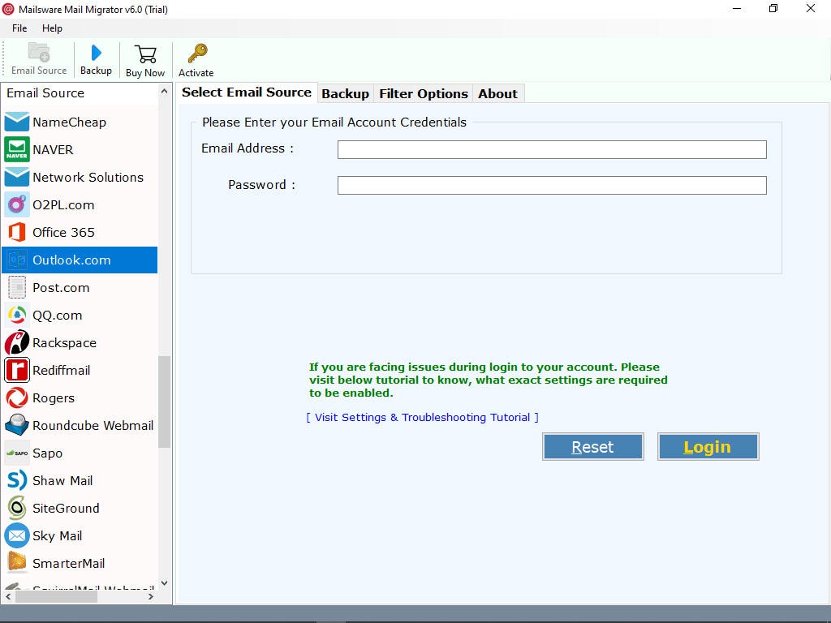Select Outlook.com highlighted label
This screenshot has width=831, height=623.
(x=71, y=260)
